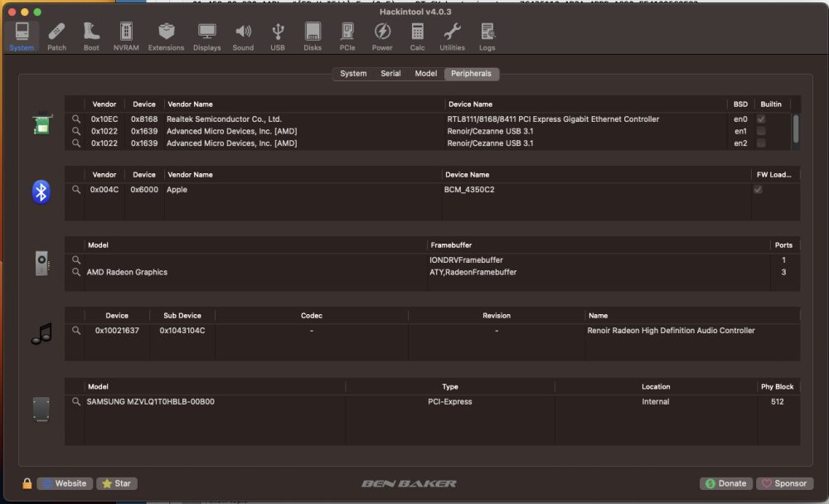Switch to the Serial tab

pos(390,74)
